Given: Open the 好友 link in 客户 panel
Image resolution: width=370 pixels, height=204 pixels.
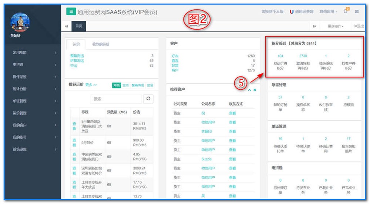Looking at the screenshot, I should (x=175, y=56).
